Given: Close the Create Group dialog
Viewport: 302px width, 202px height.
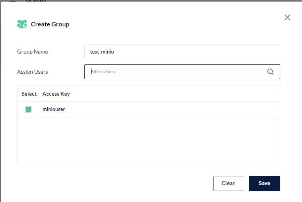Looking at the screenshot, I should click(287, 17).
